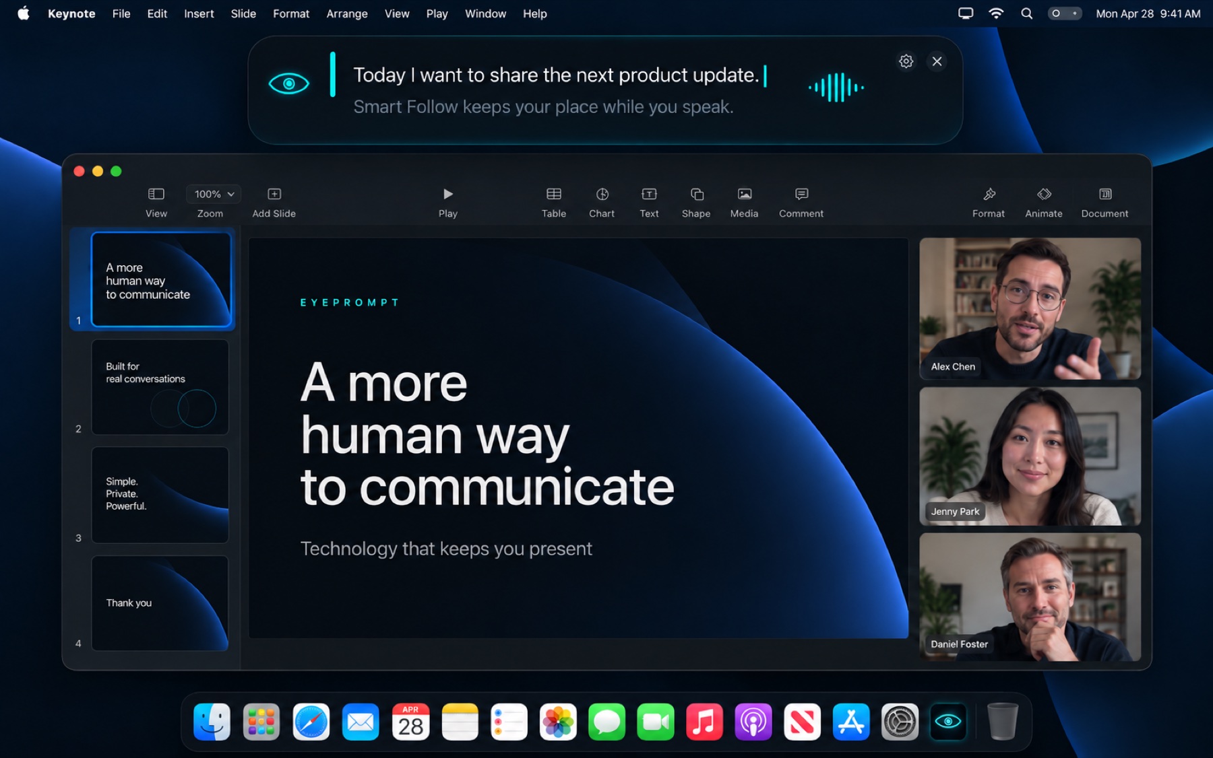Add a new slide
Screen dimensions: 1213x758
click(x=274, y=202)
